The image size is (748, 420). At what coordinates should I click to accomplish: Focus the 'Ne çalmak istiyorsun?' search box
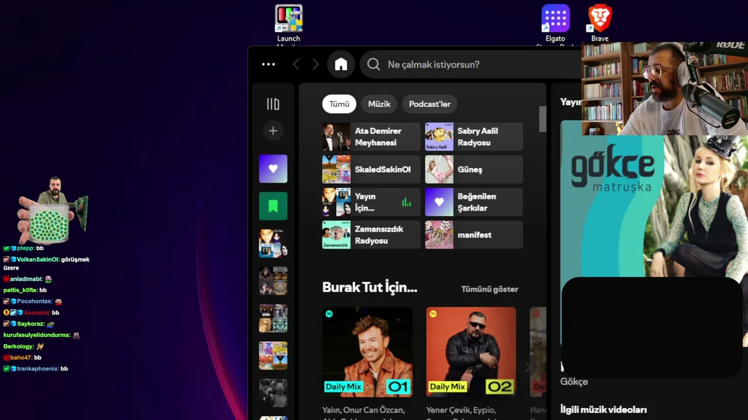[x=471, y=64]
